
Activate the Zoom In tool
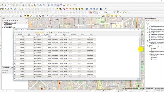5,5
